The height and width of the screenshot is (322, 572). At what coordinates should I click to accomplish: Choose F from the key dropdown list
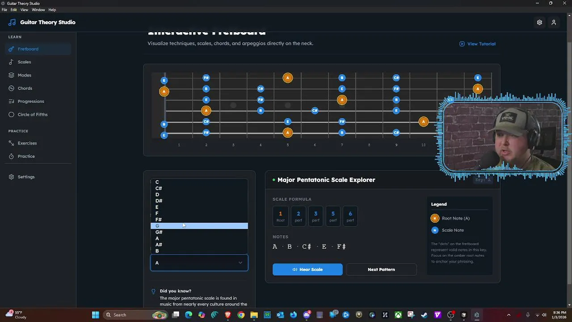coord(199,213)
